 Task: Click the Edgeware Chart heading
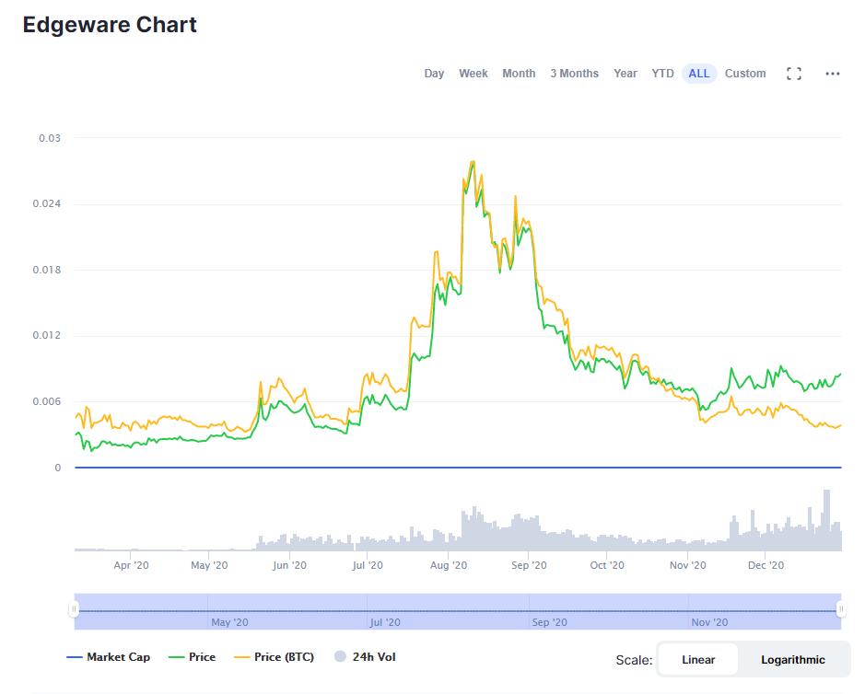(x=110, y=25)
